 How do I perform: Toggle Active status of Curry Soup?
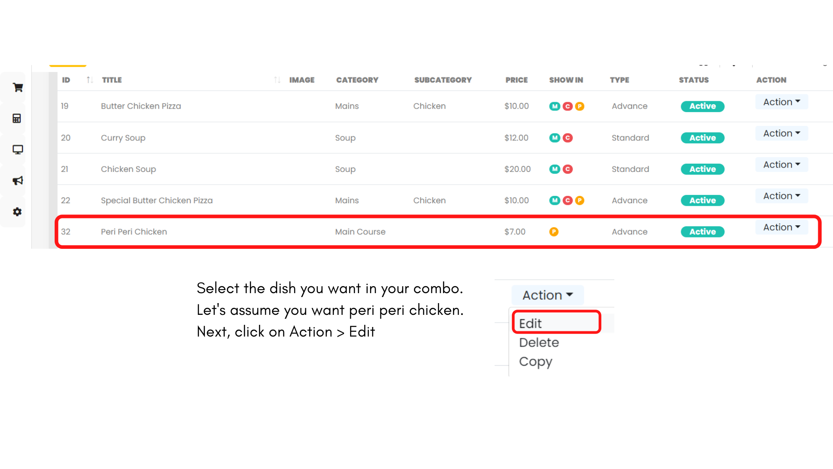[x=702, y=138]
